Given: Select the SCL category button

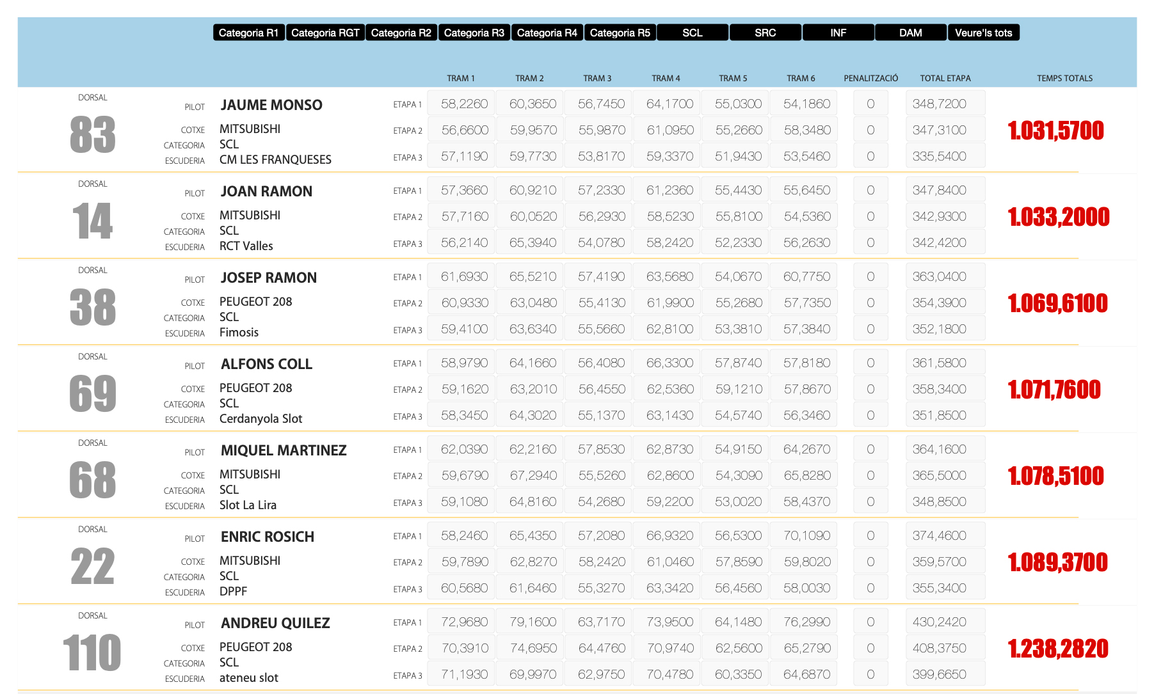Looking at the screenshot, I should pos(693,33).
